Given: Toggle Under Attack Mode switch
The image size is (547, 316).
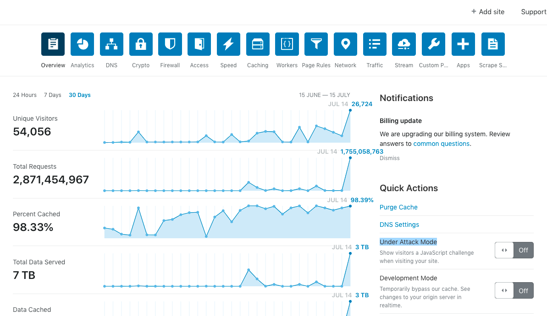Looking at the screenshot, I should point(514,250).
